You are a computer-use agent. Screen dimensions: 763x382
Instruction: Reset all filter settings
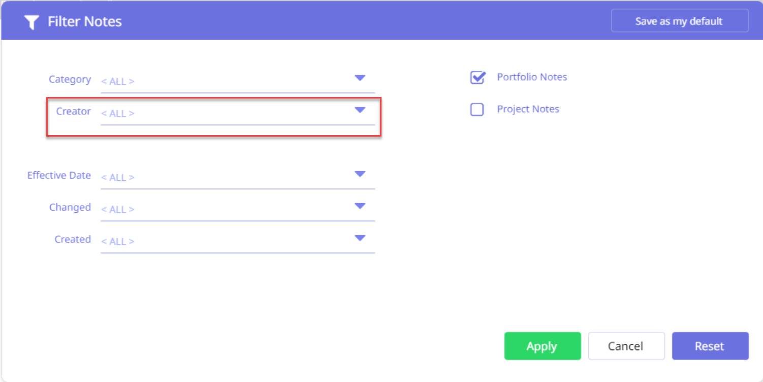click(710, 346)
